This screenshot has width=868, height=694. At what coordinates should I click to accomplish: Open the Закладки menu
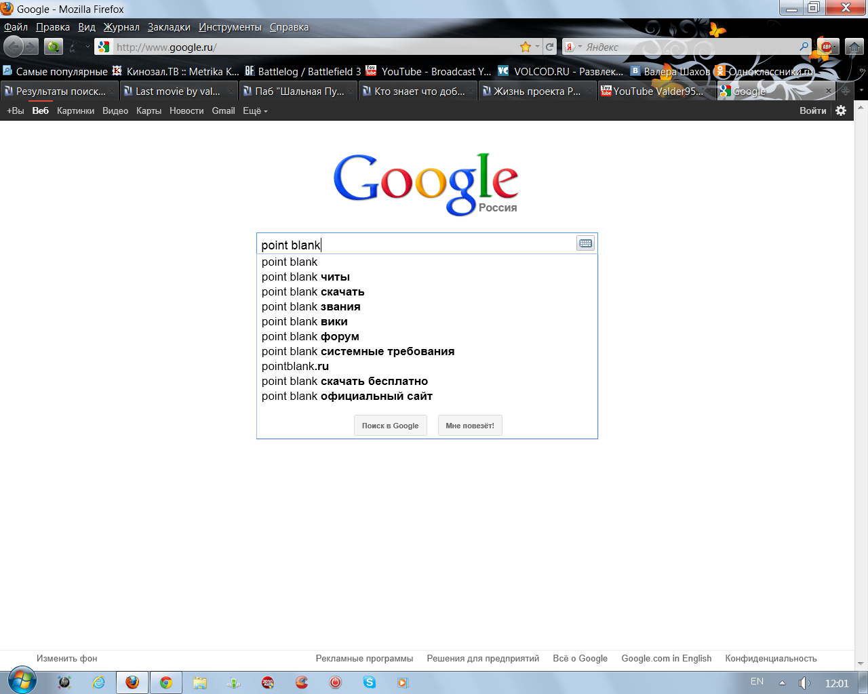(x=169, y=27)
